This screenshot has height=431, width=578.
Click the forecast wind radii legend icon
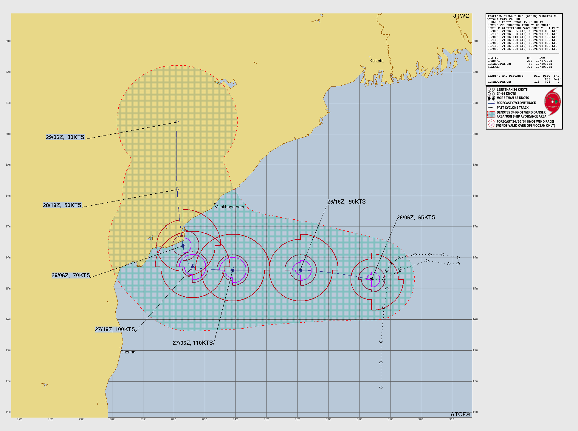click(x=491, y=124)
